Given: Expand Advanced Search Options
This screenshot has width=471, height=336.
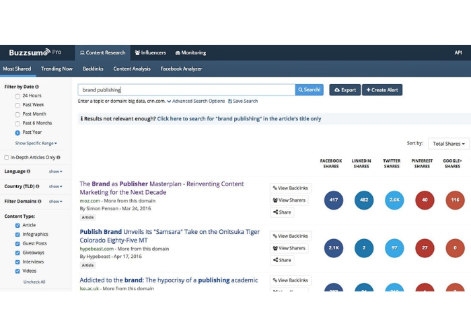Looking at the screenshot, I should pyautogui.click(x=196, y=101).
